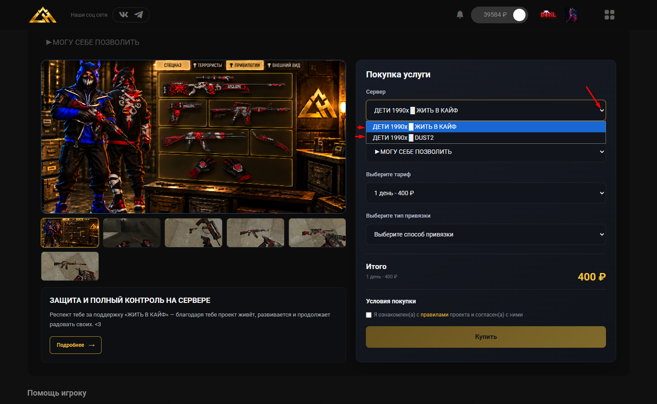The image size is (657, 404).
Task: Click the Помощь игроку heading
Action: coord(57,393)
